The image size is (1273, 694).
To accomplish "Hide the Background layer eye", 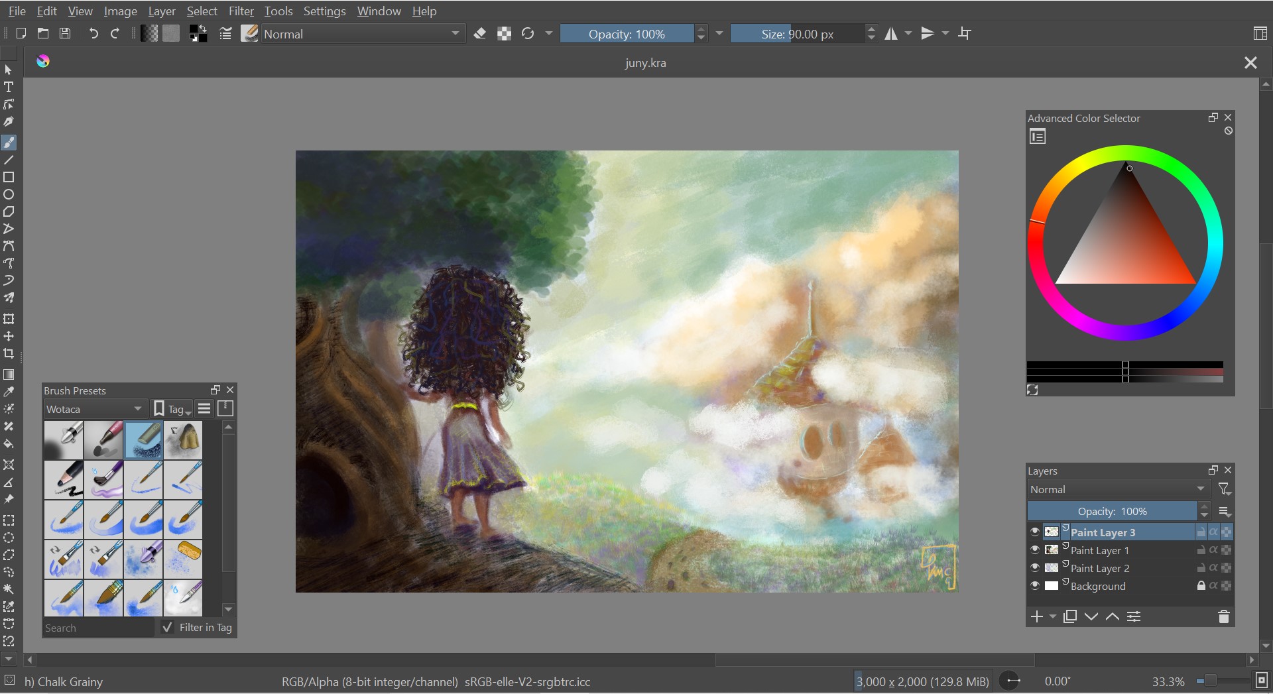I will coord(1035,585).
